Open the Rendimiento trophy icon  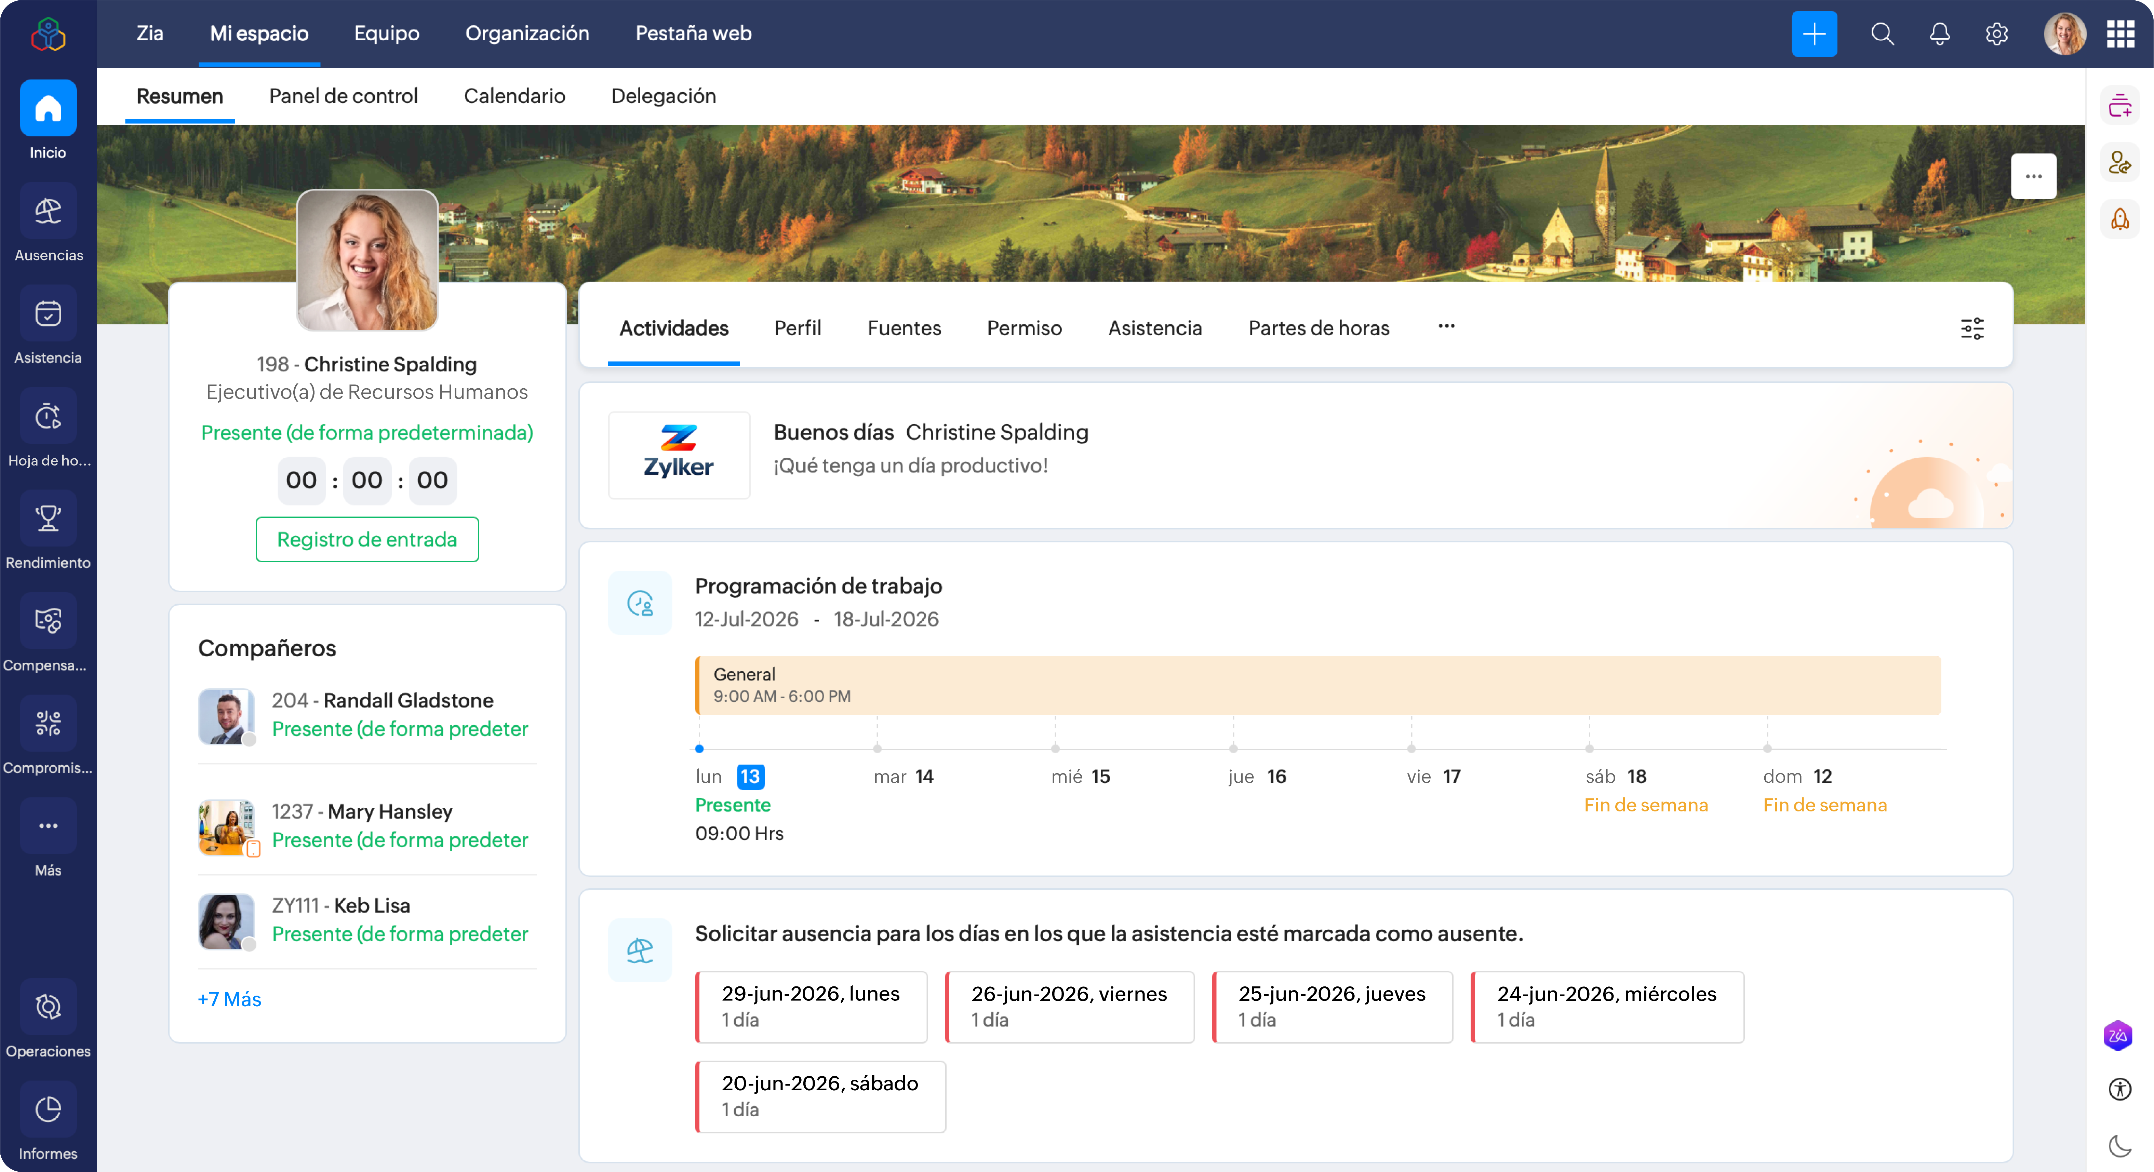pyautogui.click(x=48, y=519)
